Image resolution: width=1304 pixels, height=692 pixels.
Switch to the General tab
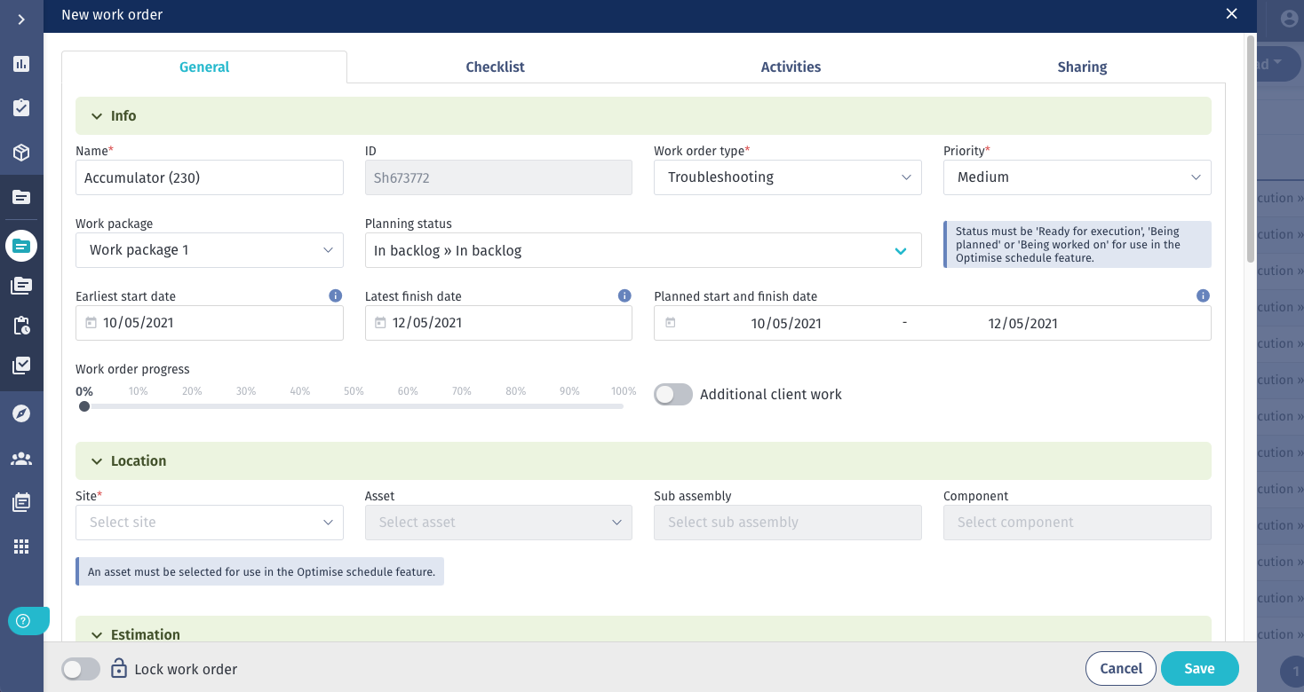click(204, 67)
